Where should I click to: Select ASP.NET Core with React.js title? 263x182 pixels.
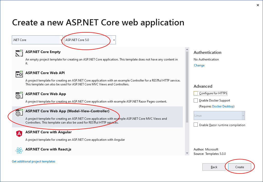48,149
